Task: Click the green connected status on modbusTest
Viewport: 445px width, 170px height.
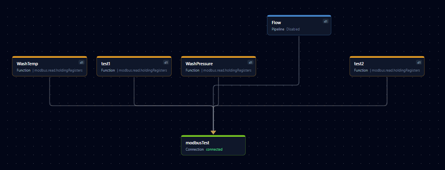Action: pos(214,149)
